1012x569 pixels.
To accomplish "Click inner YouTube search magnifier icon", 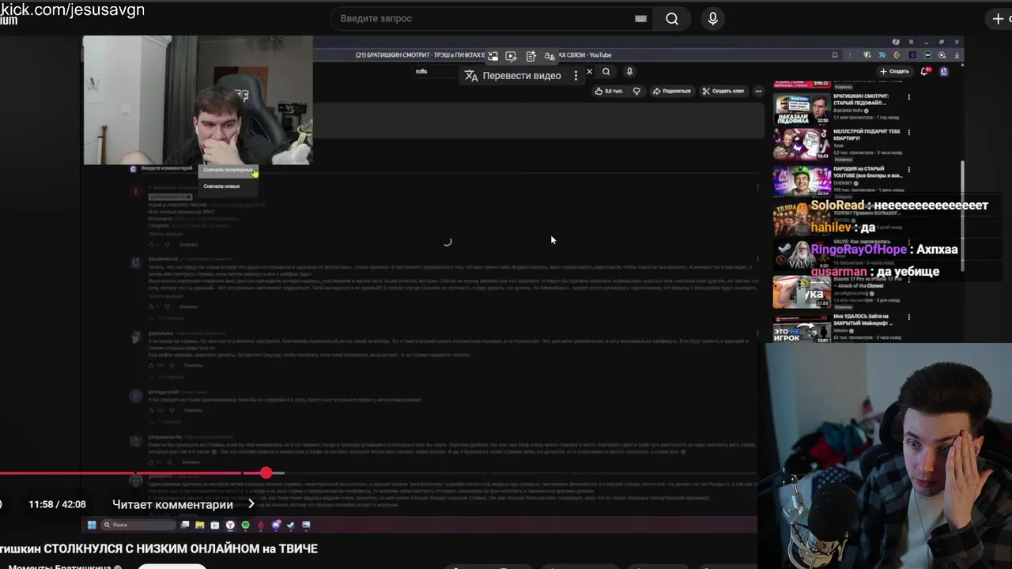I will tap(606, 71).
